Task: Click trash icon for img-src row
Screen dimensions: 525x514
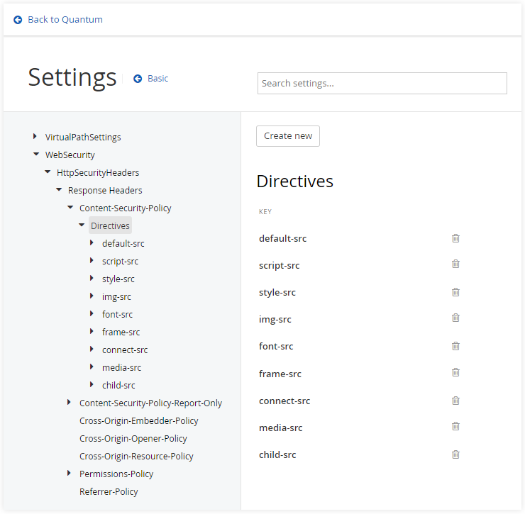Action: (x=455, y=318)
